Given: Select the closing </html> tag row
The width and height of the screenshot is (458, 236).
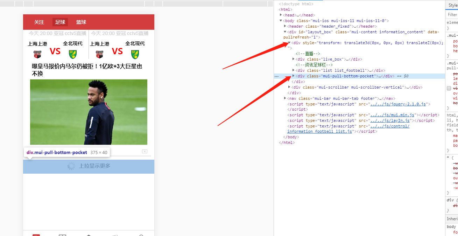Looking at the screenshot, I should click(x=287, y=143).
